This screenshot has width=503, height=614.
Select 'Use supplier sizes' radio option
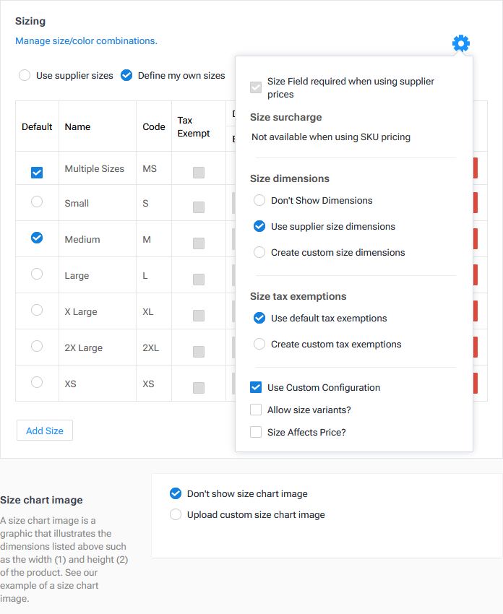tap(25, 75)
